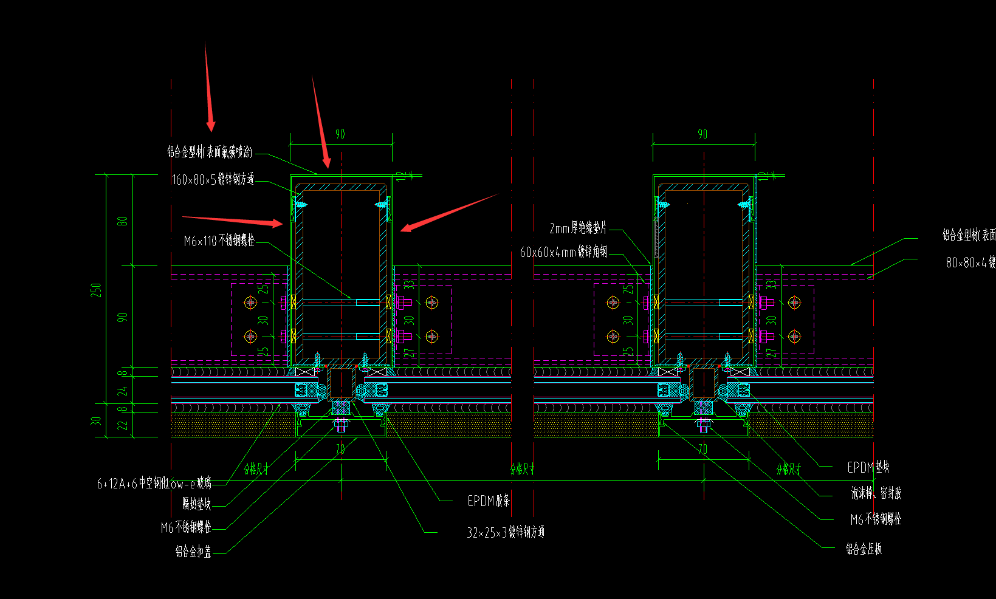Click the vertical 80 dimension value
This screenshot has height=599, width=996.
(123, 221)
